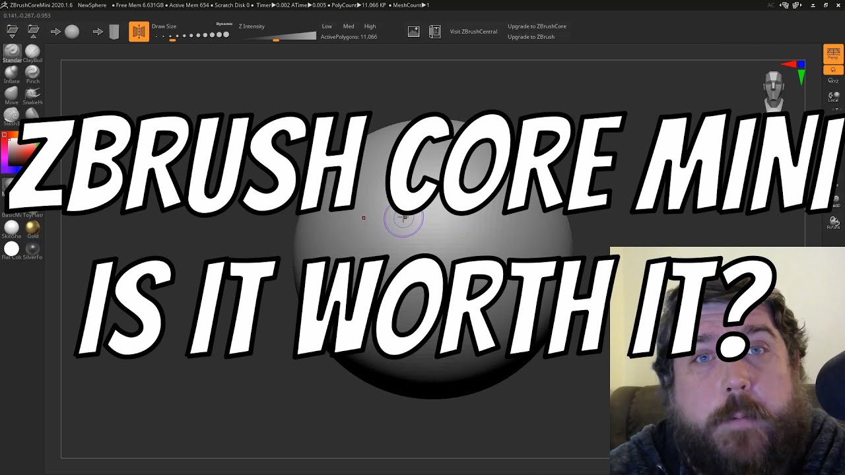The height and width of the screenshot is (475, 845).
Task: Toggle Local symmetry mode
Action: point(833,97)
